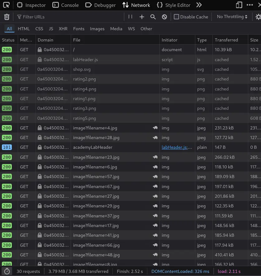This screenshot has width=261, height=276.
Task: Select image?filename=17.jpg request
Action: [130, 225]
